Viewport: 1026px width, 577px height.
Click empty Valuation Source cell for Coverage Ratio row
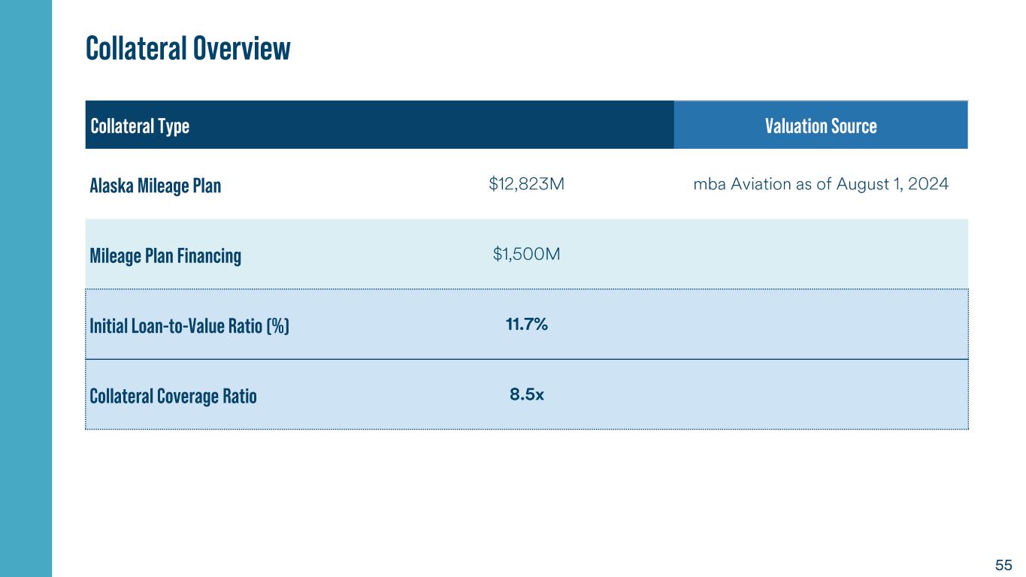click(820, 394)
